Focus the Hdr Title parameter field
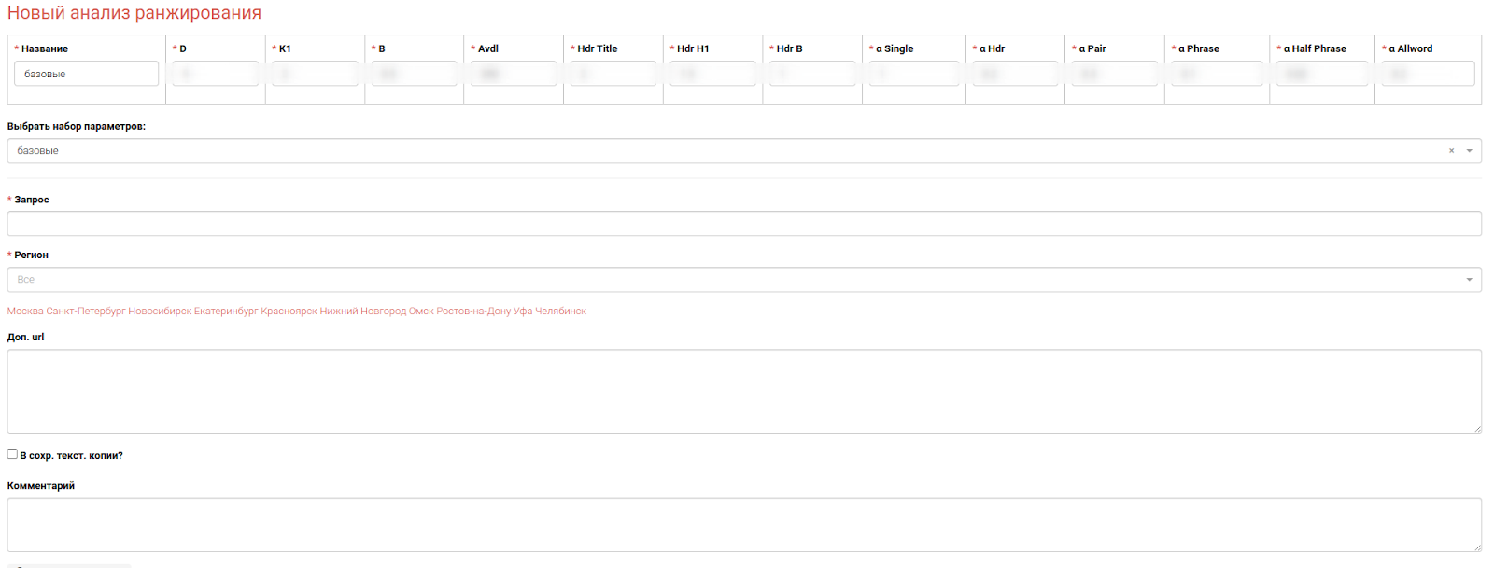The width and height of the screenshot is (1494, 568). click(x=613, y=74)
